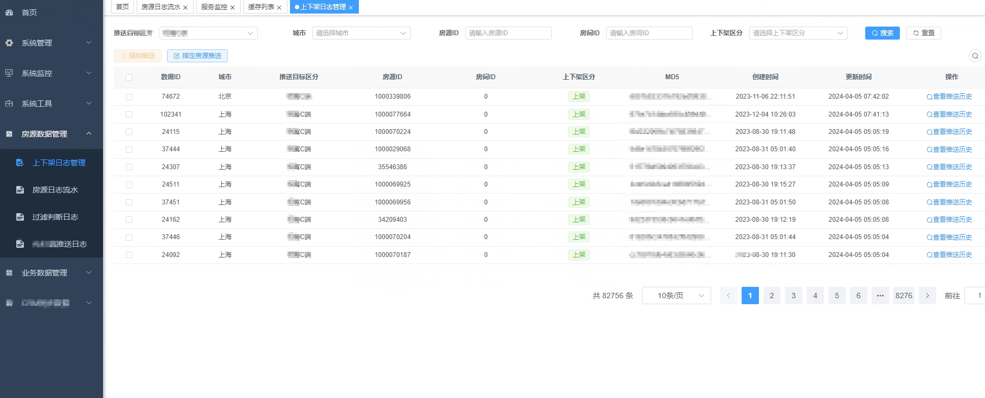View push history for 数据ID 24092
This screenshot has width=985, height=398.
(949, 255)
